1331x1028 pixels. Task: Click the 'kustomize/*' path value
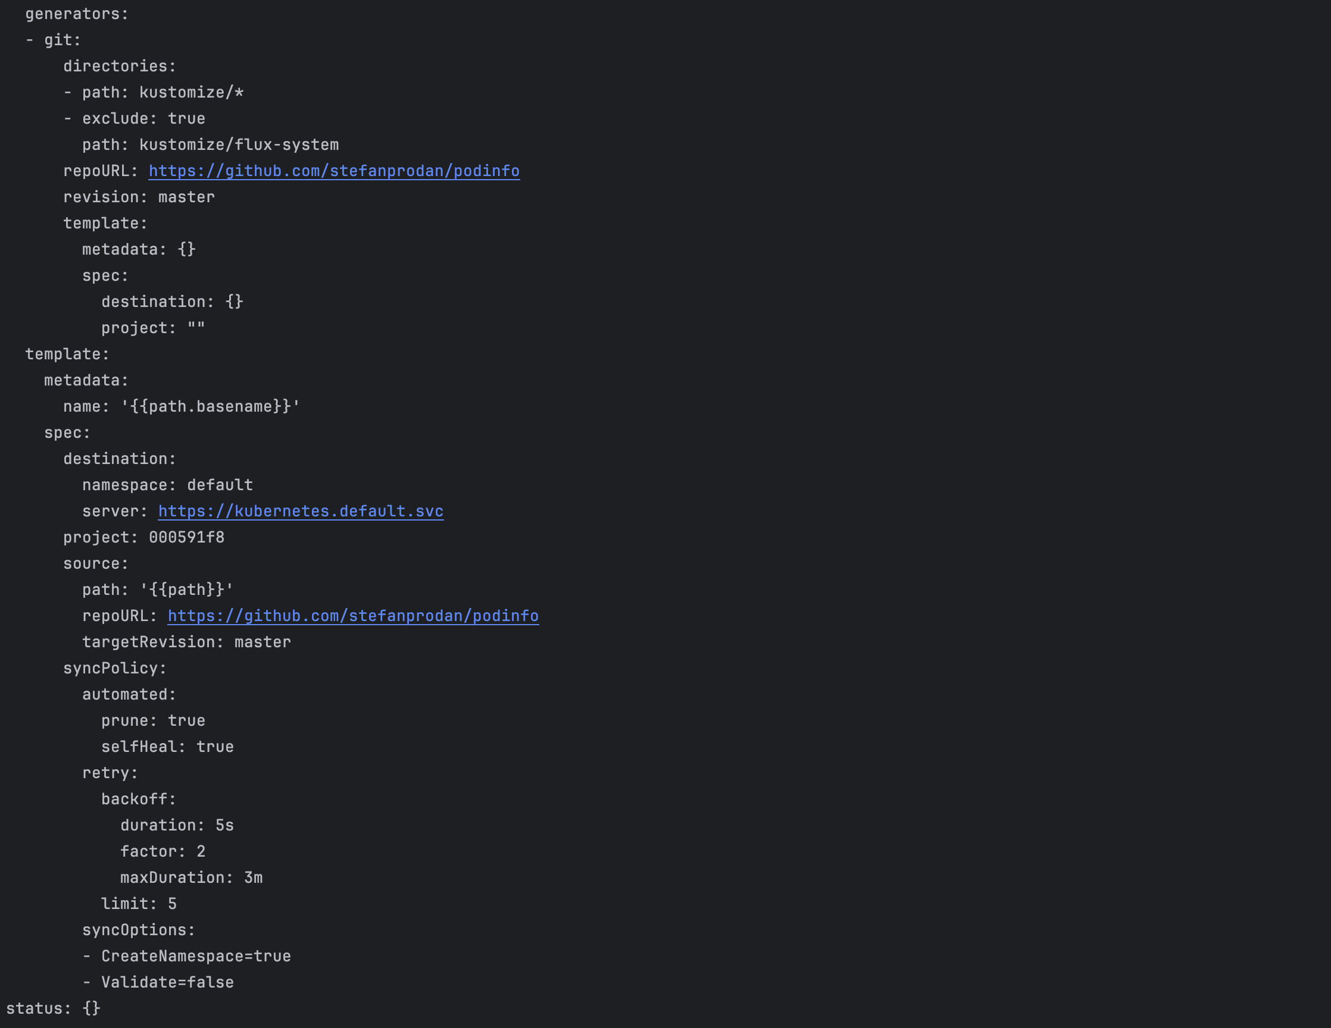click(191, 93)
